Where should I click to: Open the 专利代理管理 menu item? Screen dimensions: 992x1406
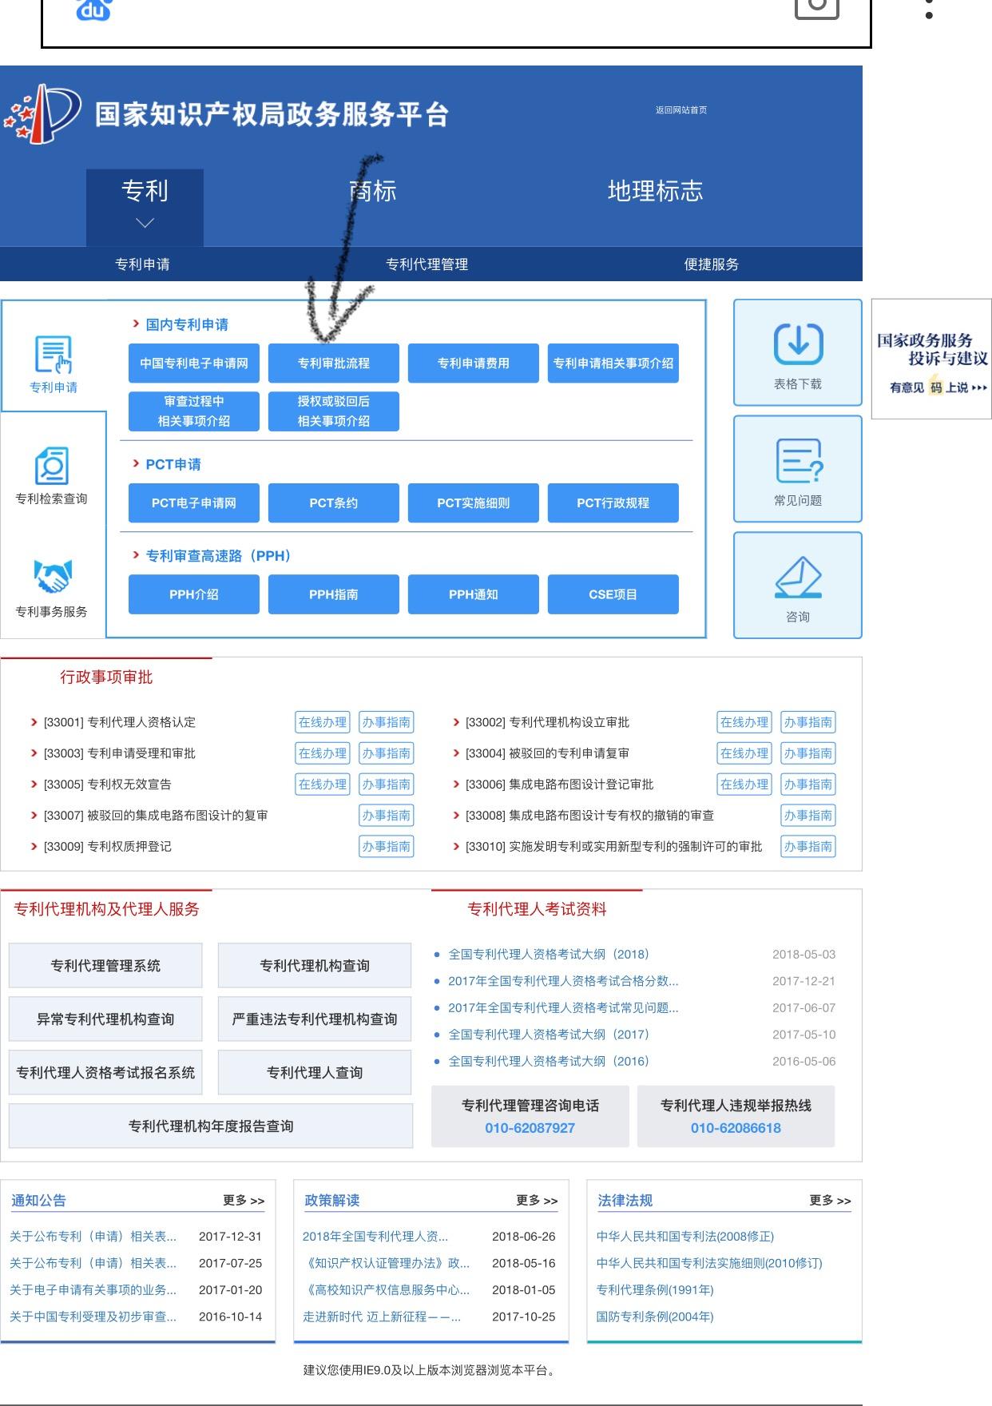[427, 264]
